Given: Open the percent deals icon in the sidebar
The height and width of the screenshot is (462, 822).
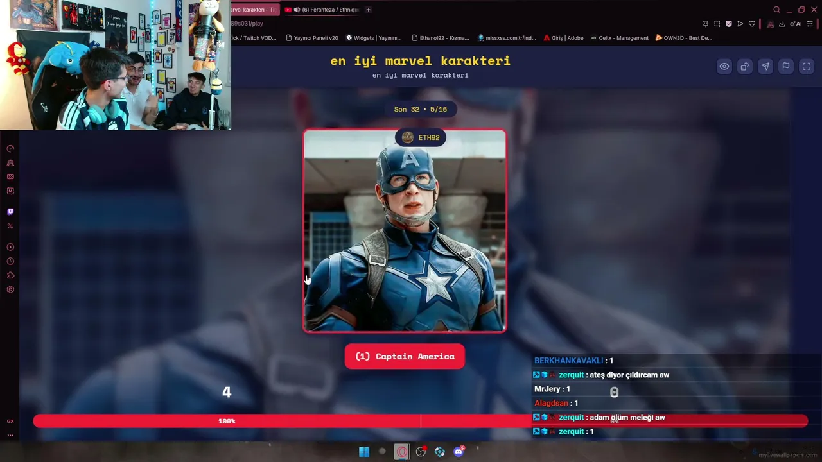Looking at the screenshot, I should [x=10, y=226].
